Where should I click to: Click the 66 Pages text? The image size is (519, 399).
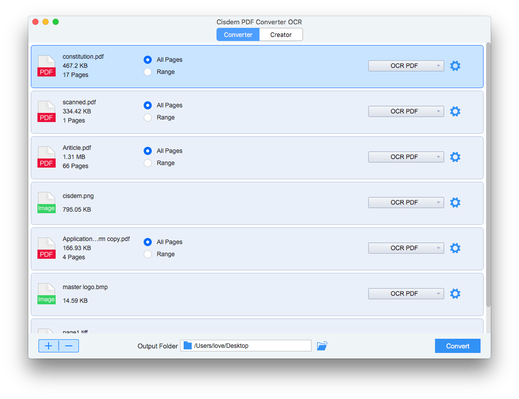75,166
